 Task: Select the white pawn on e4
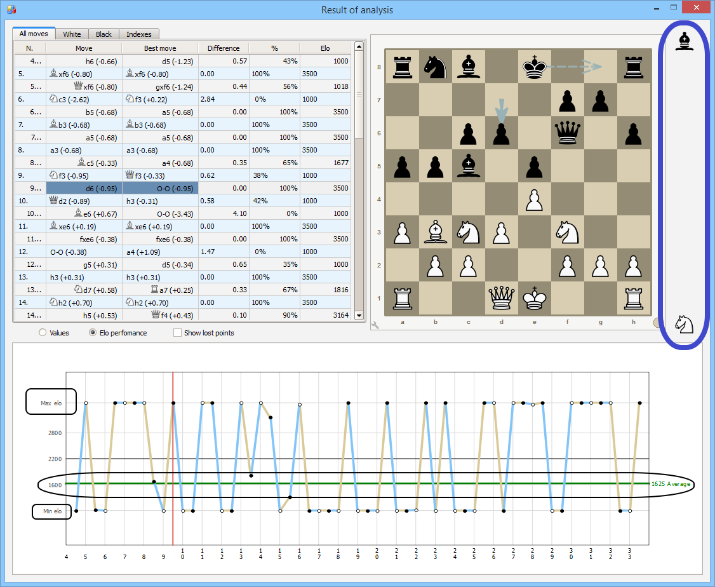point(535,200)
